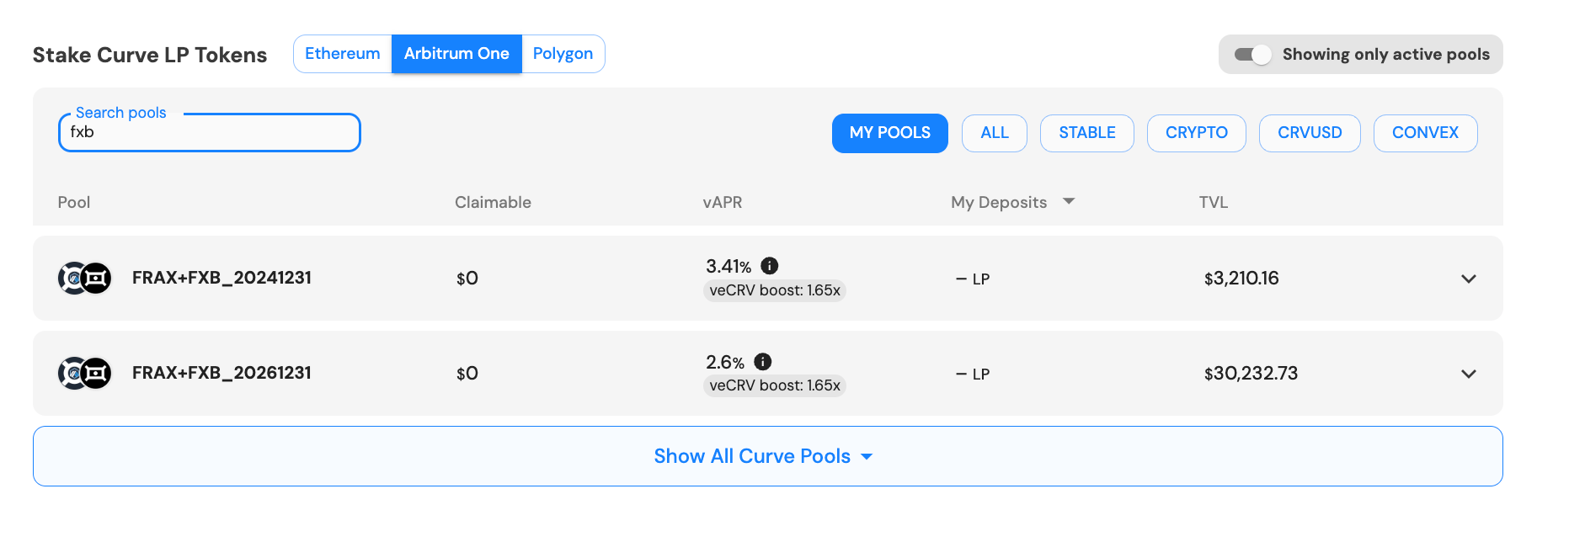Viewport: 1569px width, 542px height.
Task: Select the Arbitrum One network tab
Action: click(x=456, y=54)
